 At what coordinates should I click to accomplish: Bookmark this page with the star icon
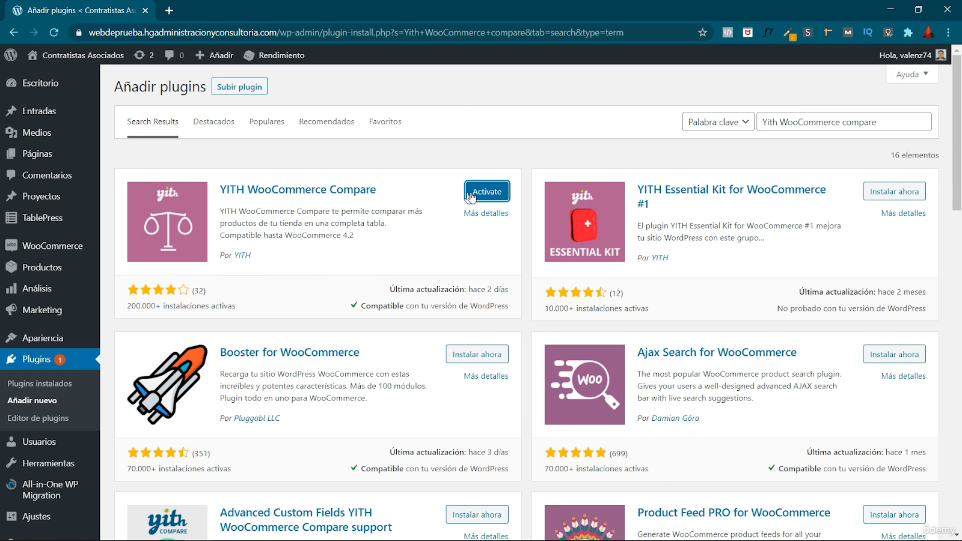pyautogui.click(x=702, y=32)
